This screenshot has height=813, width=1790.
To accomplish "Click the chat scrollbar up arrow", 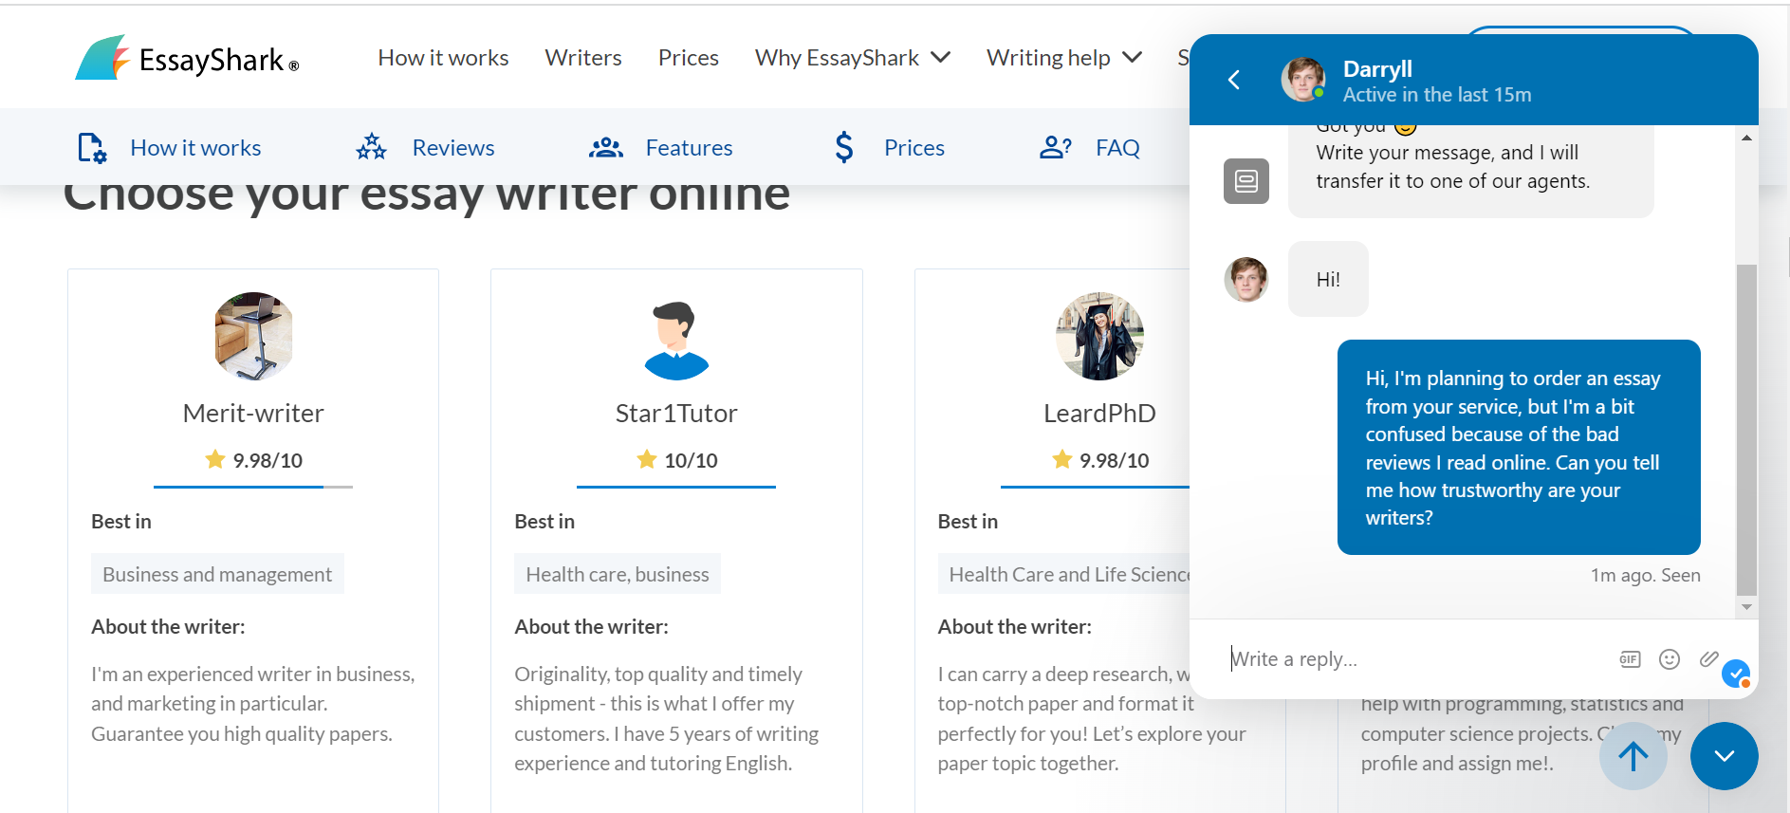I will pyautogui.click(x=1746, y=139).
